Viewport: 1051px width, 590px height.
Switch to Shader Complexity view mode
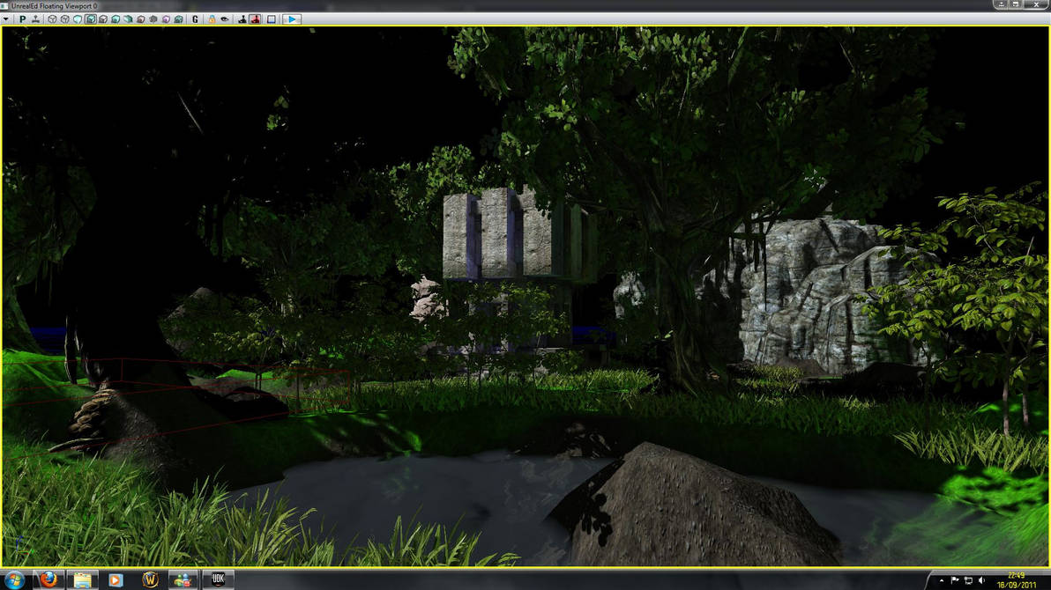tap(153, 19)
